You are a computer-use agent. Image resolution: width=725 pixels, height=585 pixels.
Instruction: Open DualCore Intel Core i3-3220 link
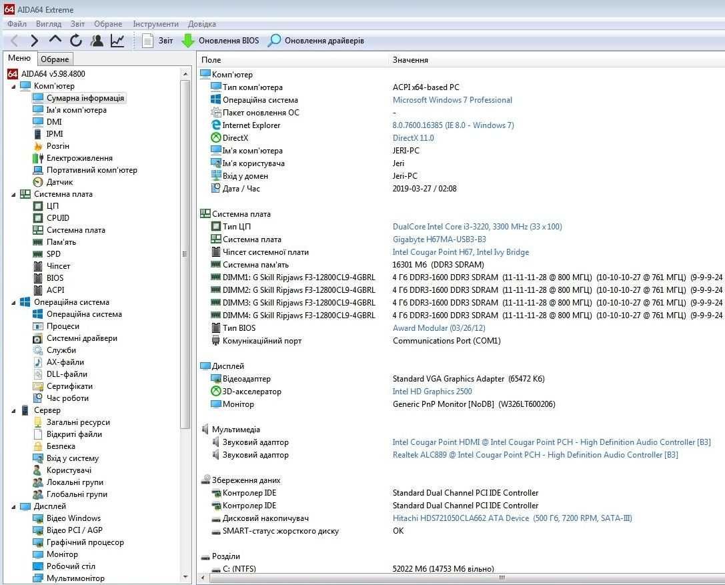tap(477, 227)
